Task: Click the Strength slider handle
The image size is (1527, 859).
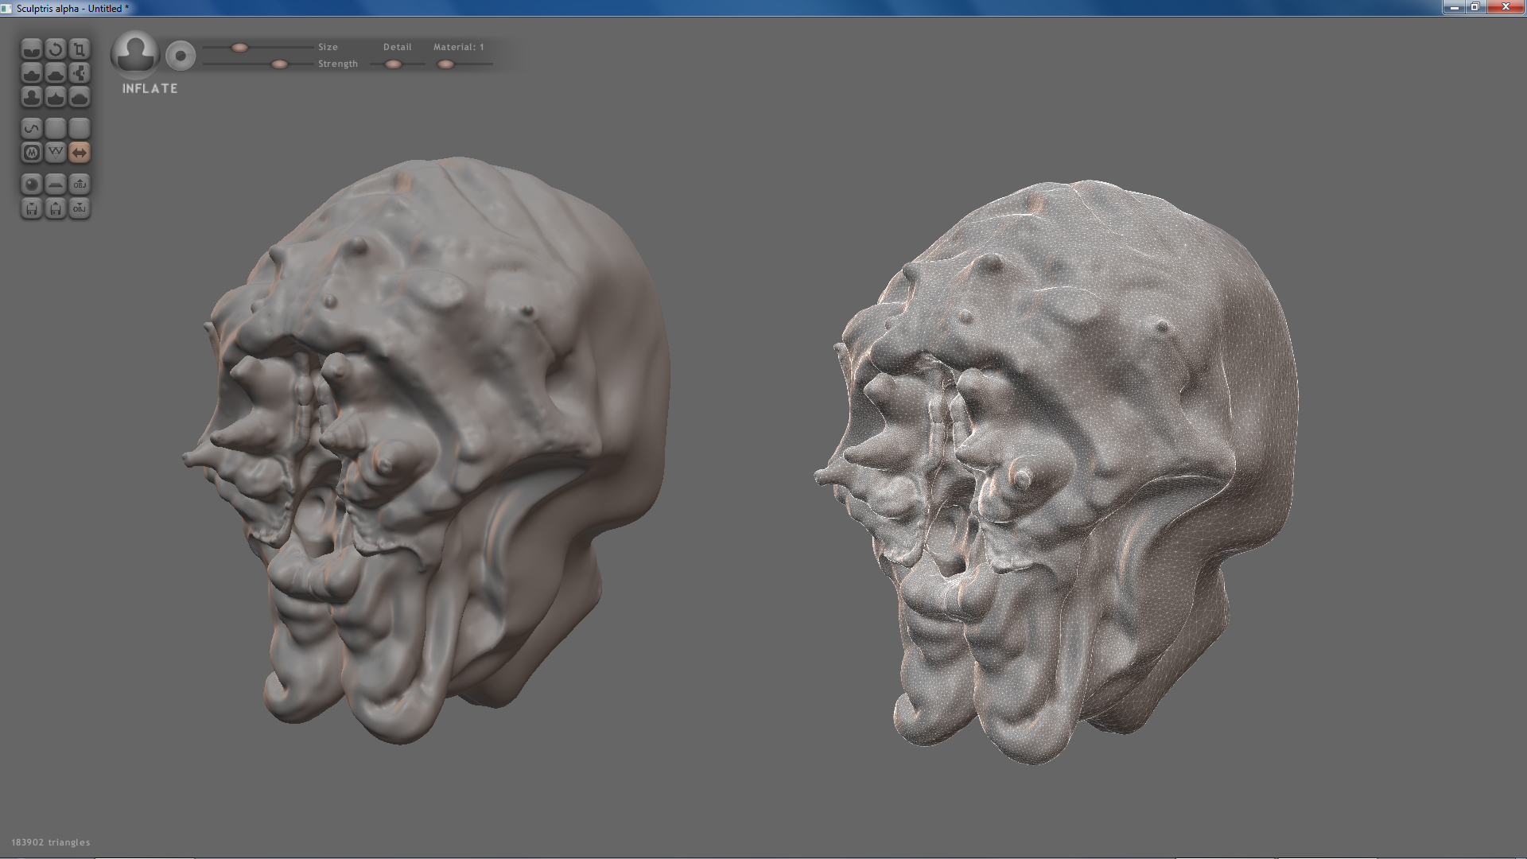Action: click(x=279, y=64)
